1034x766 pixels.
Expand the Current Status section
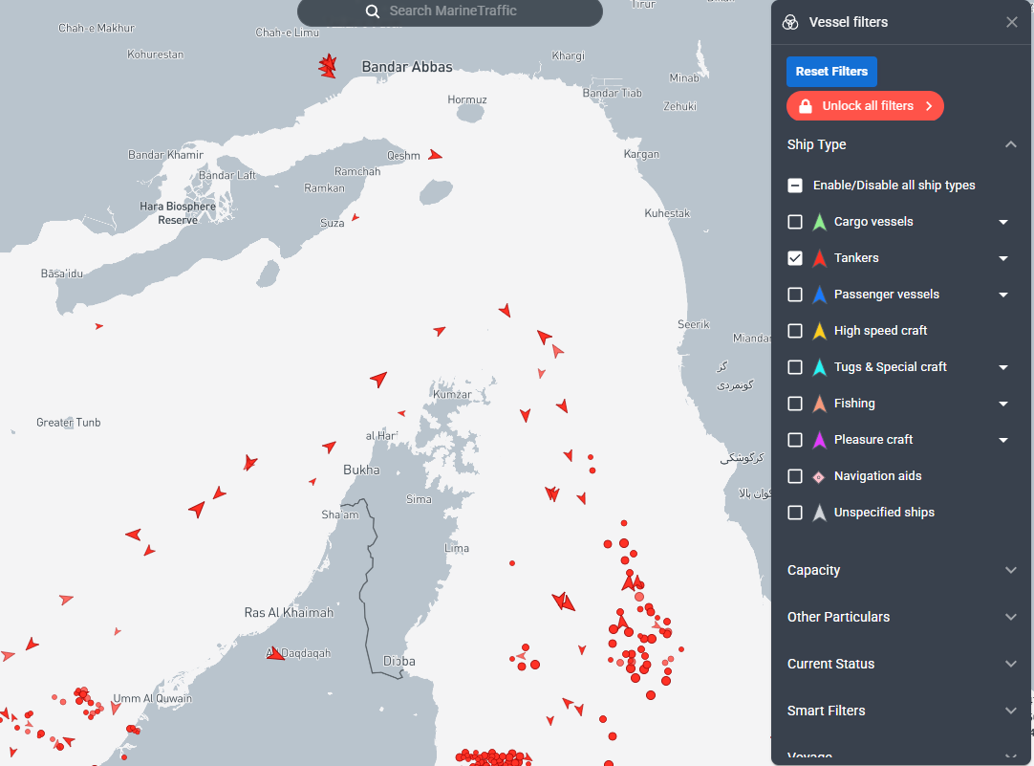[x=901, y=664]
